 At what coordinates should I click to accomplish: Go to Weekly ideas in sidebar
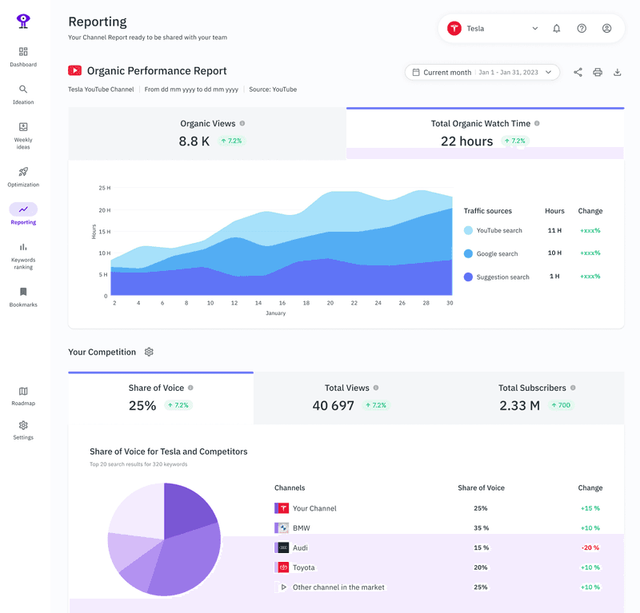23,136
